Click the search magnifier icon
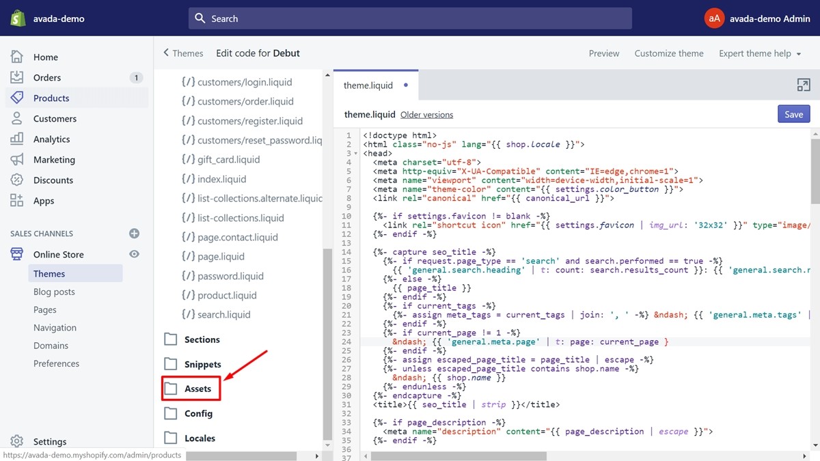Image resolution: width=820 pixels, height=461 pixels. coord(200,18)
